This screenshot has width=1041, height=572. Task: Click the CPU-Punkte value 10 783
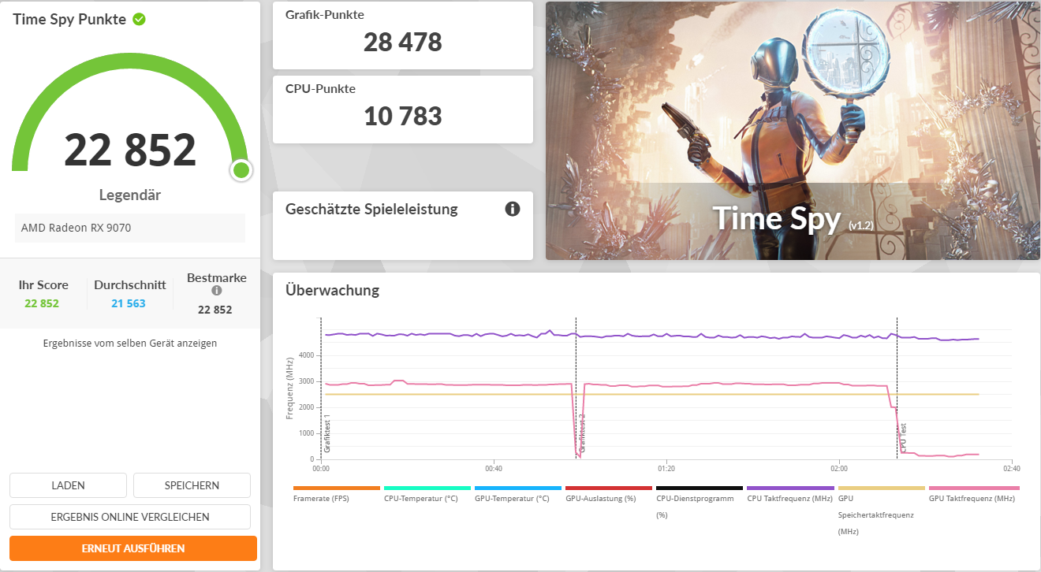[403, 116]
